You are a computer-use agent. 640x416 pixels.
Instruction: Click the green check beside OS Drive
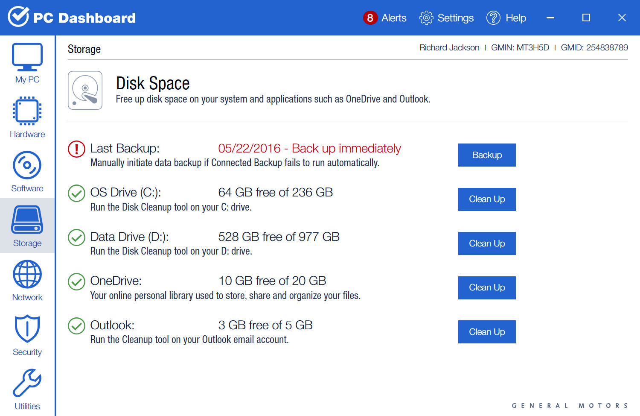pos(77,193)
